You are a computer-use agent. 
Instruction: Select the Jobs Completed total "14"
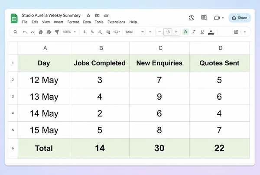tap(100, 148)
